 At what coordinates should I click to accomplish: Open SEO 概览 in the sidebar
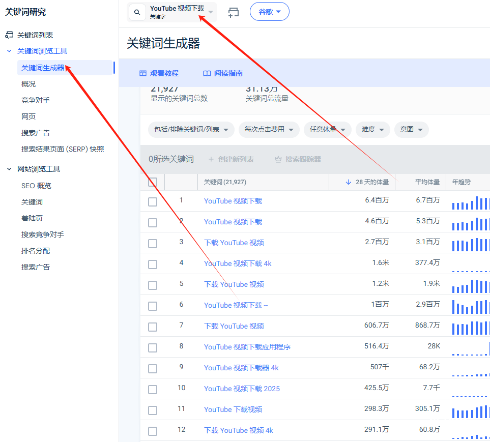36,186
